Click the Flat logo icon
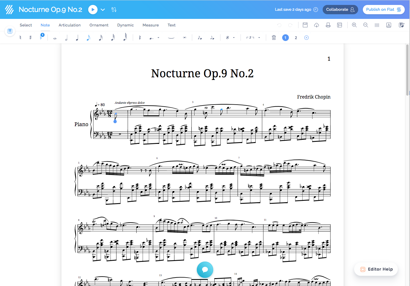Image resolution: width=410 pixels, height=286 pixels. (x=9, y=10)
